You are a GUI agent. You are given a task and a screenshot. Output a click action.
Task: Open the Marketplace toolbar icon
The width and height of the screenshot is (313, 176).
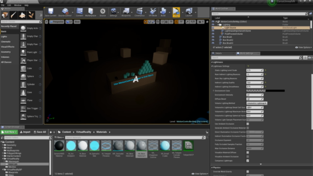click(90, 12)
